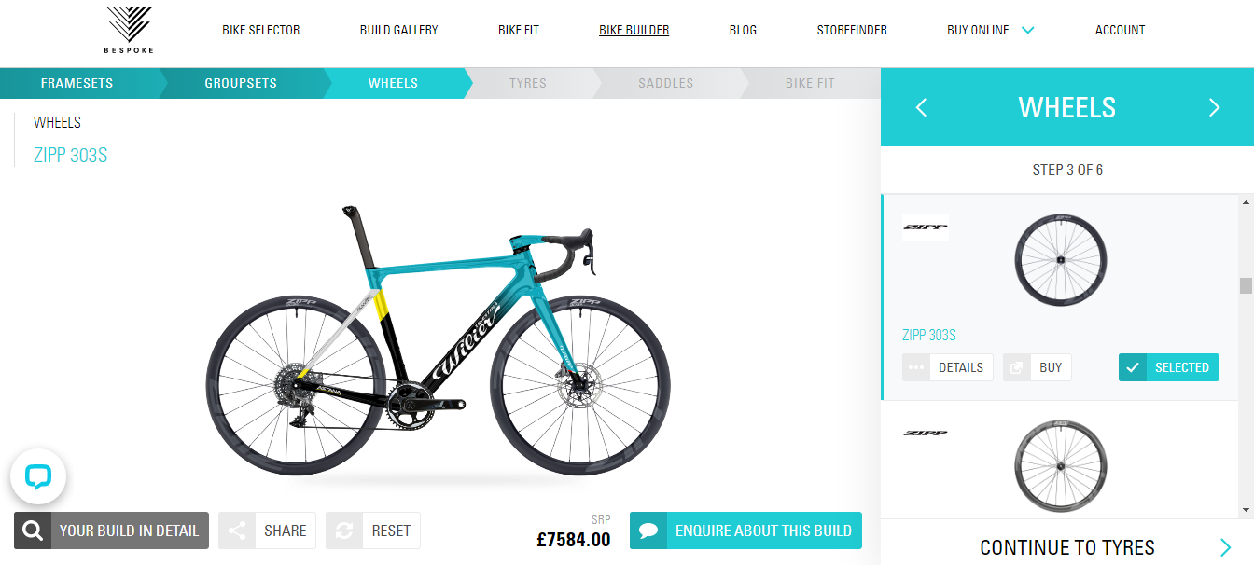Open the live chat bubble icon
1254x565 pixels.
(x=38, y=477)
